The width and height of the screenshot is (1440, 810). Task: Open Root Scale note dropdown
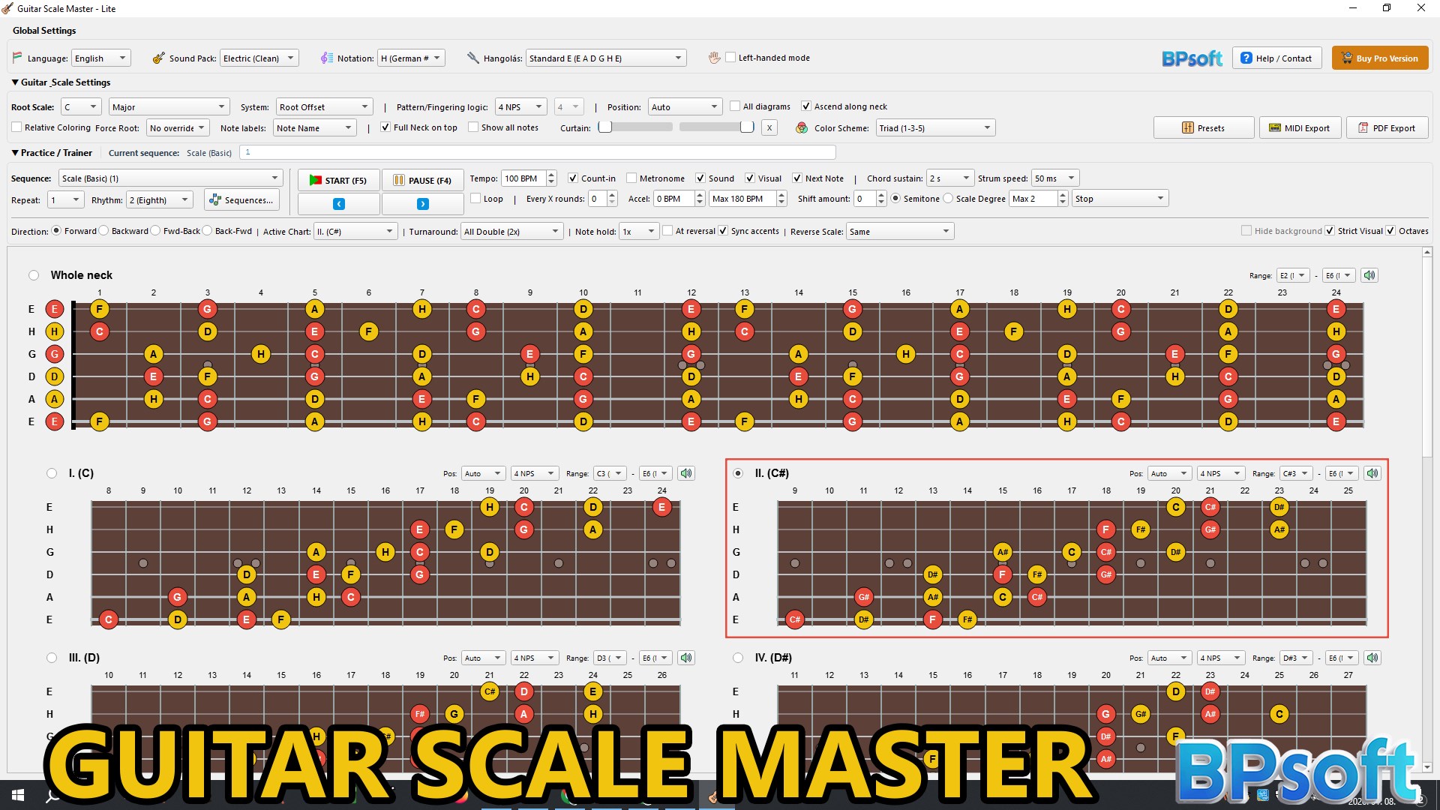pos(81,106)
